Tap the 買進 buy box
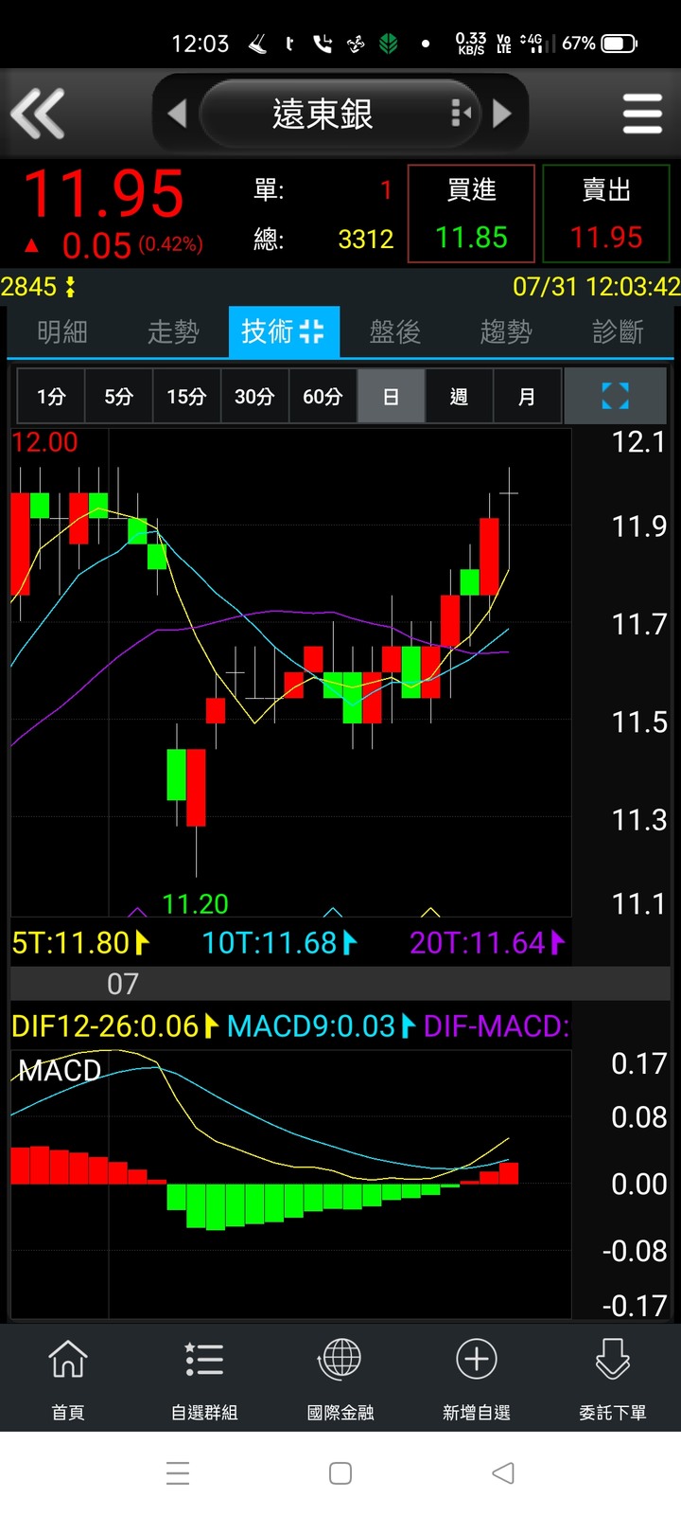Screen dimensions: 681x1515 [471, 214]
